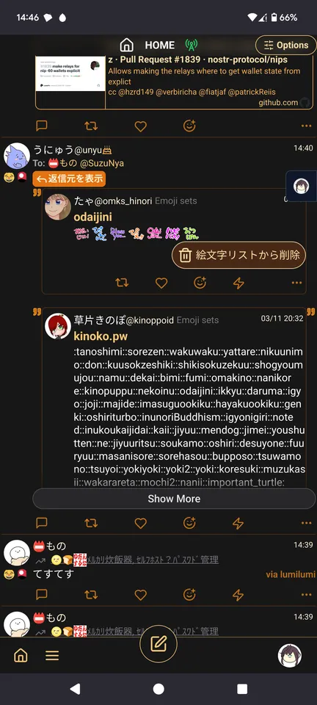Show reply source via 返信元を表示
This screenshot has height=705, width=317.
[69, 179]
